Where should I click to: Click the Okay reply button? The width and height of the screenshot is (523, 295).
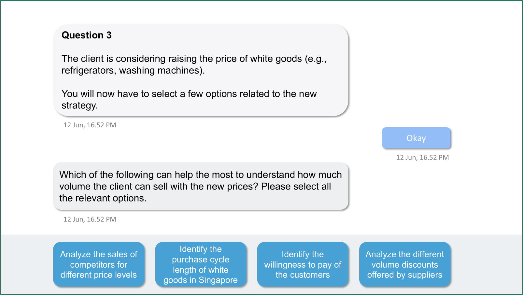pyautogui.click(x=416, y=138)
